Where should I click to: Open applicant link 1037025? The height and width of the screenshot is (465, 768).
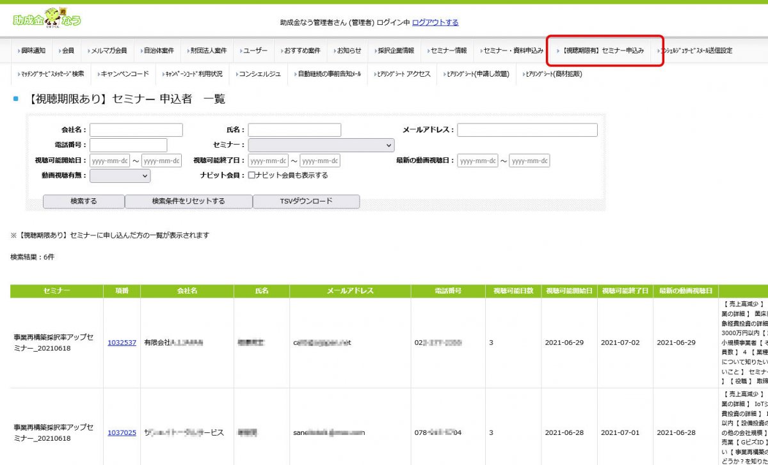click(x=122, y=432)
